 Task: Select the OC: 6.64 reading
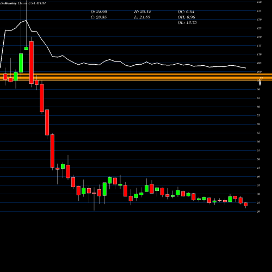[x=186, y=12]
